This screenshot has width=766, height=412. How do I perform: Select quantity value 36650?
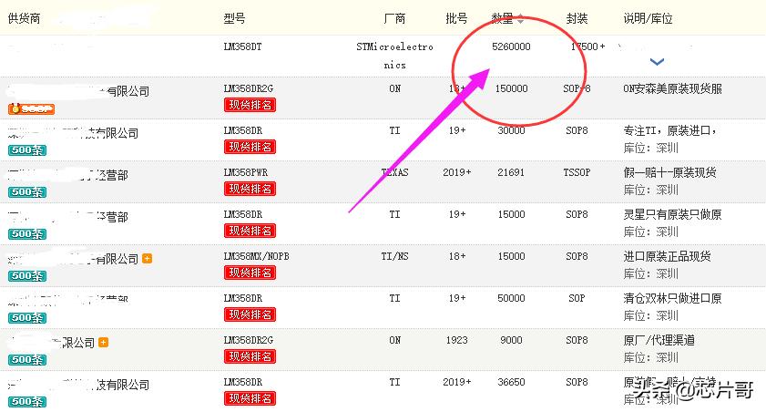(x=511, y=382)
